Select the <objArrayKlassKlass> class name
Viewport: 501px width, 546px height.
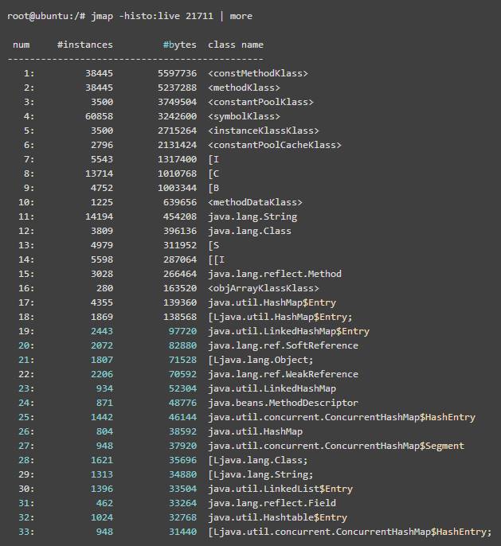264,288
